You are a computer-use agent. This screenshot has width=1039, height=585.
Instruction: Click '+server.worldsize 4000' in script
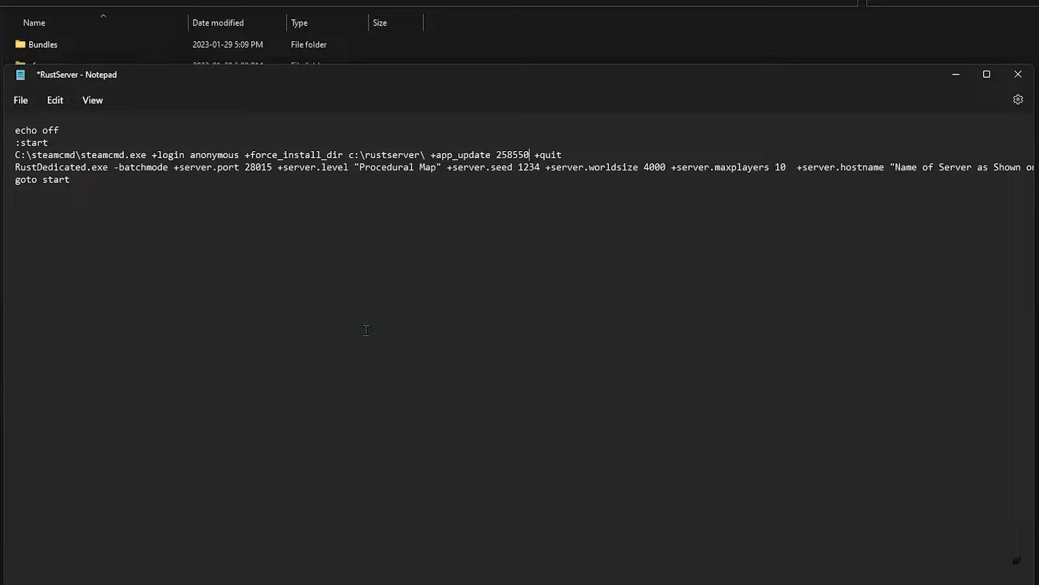click(605, 167)
